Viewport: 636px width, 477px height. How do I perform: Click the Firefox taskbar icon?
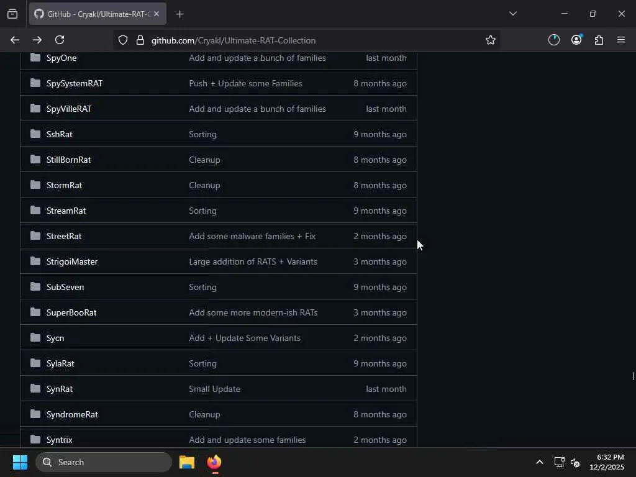(214, 462)
